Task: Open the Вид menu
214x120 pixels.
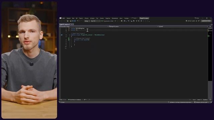Action: (73, 18)
